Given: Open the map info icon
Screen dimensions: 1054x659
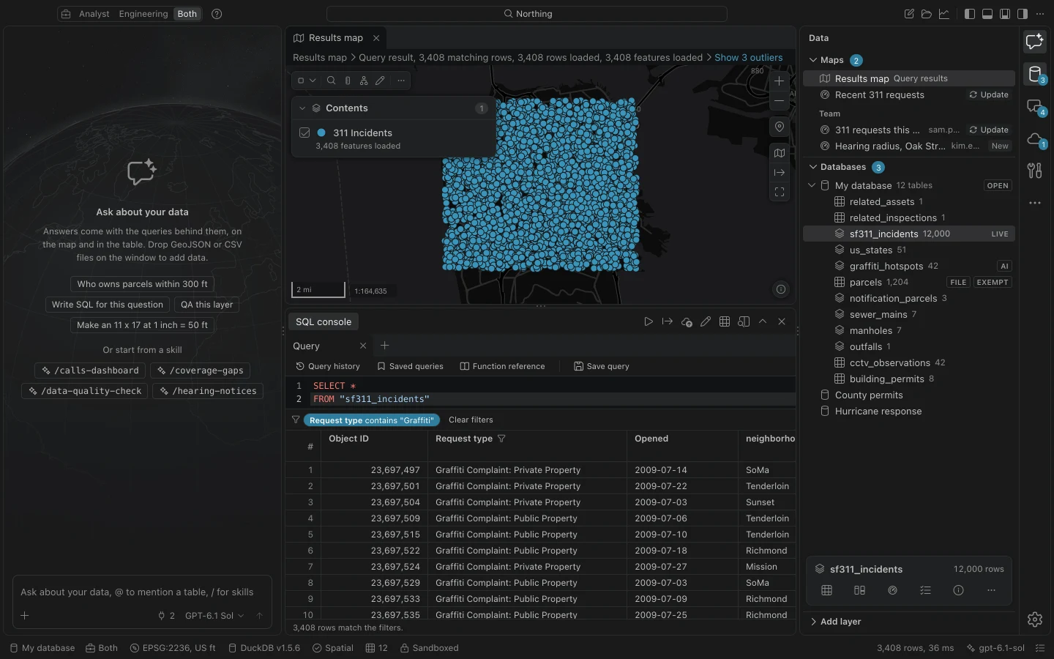Looking at the screenshot, I should pyautogui.click(x=781, y=289).
